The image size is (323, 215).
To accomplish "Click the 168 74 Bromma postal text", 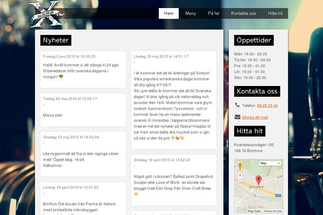I will click(x=248, y=151).
